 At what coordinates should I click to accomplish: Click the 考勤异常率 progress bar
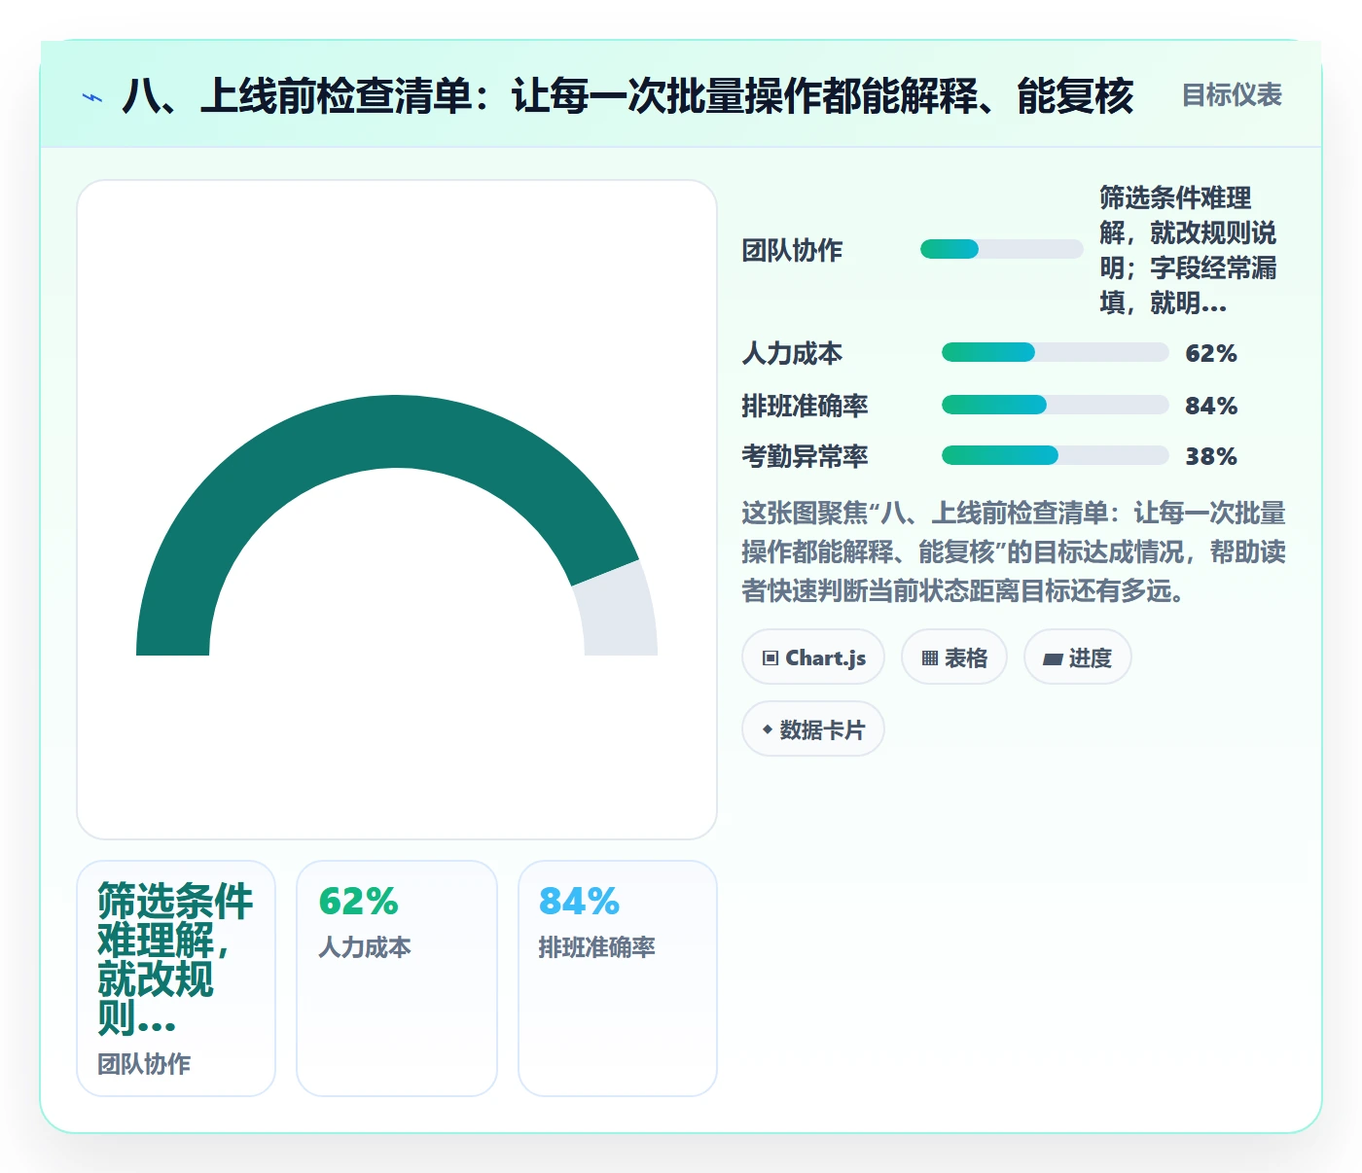click(x=1056, y=455)
